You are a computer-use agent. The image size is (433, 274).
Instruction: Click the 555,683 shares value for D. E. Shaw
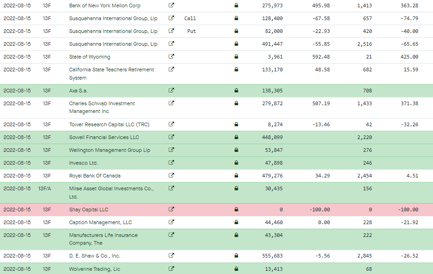[x=272, y=256]
